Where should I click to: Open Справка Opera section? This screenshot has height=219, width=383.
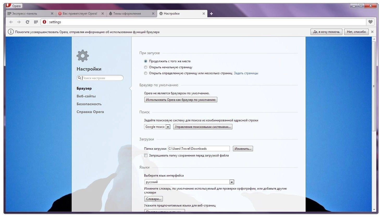(x=90, y=112)
